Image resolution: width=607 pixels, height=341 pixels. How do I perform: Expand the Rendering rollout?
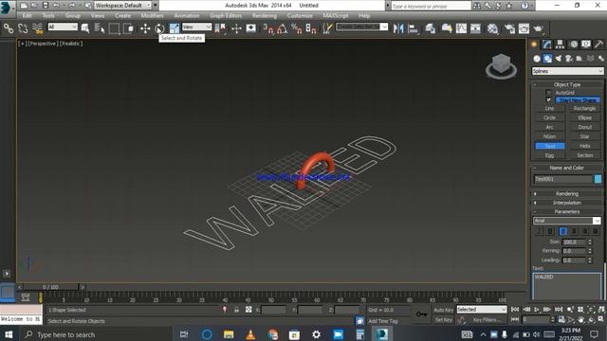(x=567, y=193)
